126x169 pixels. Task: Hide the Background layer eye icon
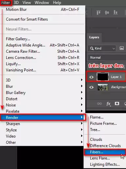[91, 87]
